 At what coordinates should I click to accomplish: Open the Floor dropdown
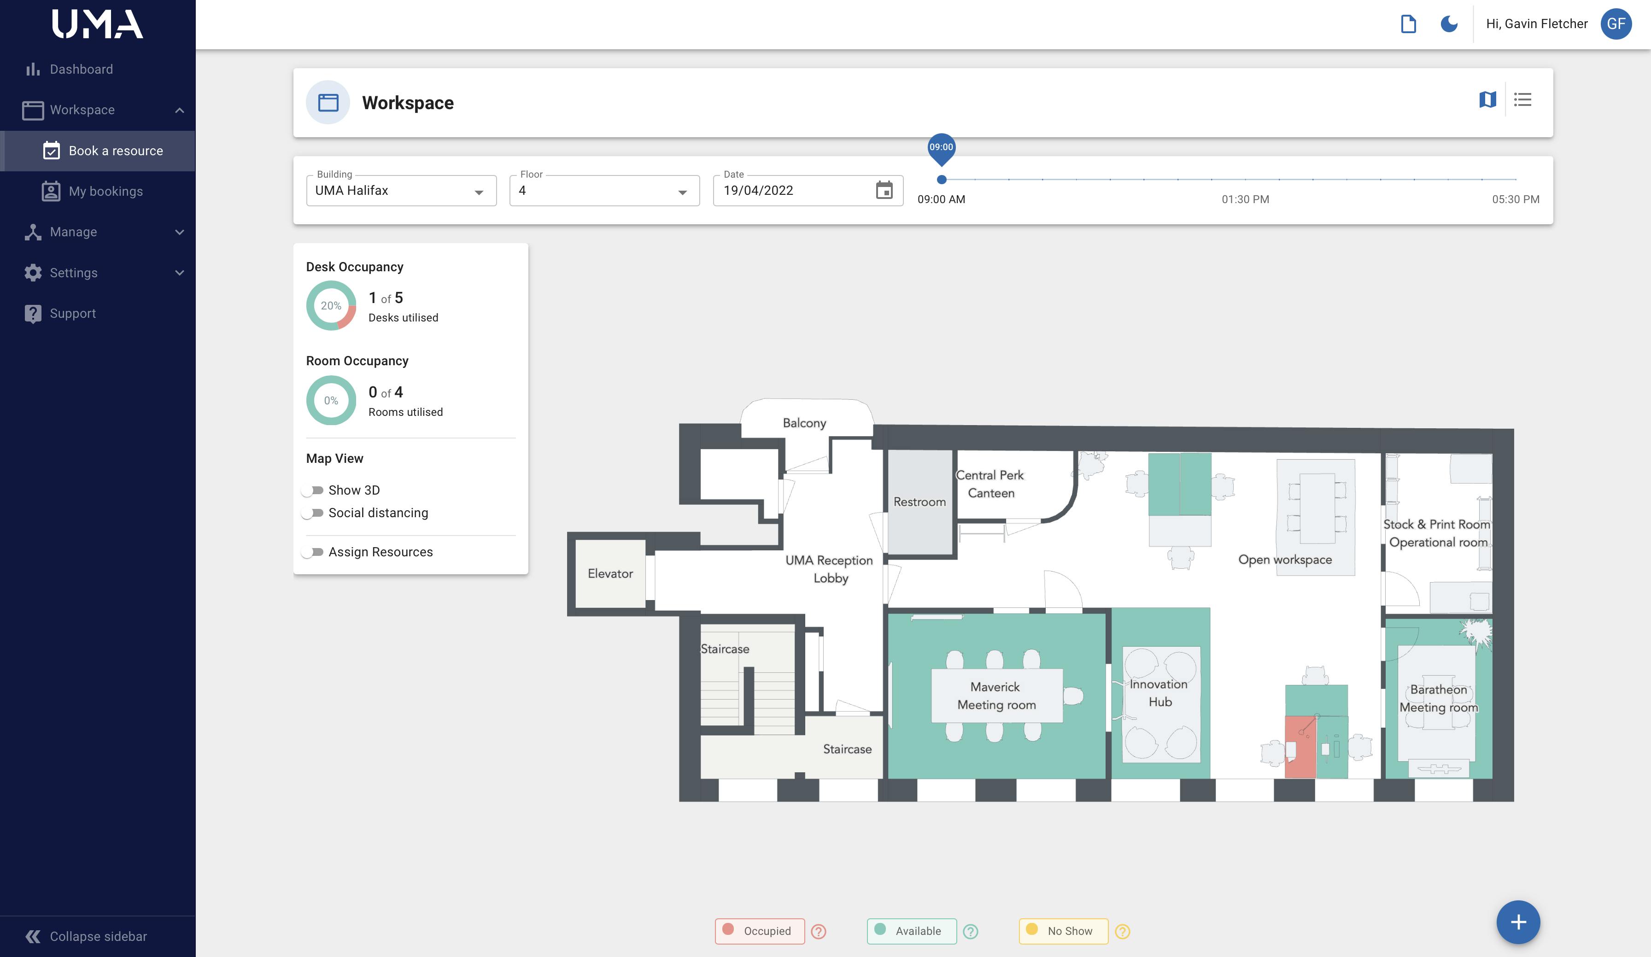[604, 191]
